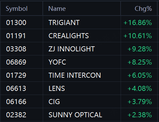Select symbol 01300
Image resolution: width=159 pixels, height=122 pixels.
click(x=16, y=23)
